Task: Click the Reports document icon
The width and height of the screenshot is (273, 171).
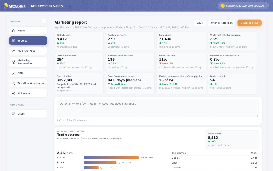Action: point(13,41)
